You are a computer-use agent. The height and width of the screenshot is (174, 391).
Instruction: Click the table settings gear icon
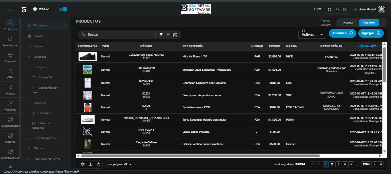[x=83, y=164]
